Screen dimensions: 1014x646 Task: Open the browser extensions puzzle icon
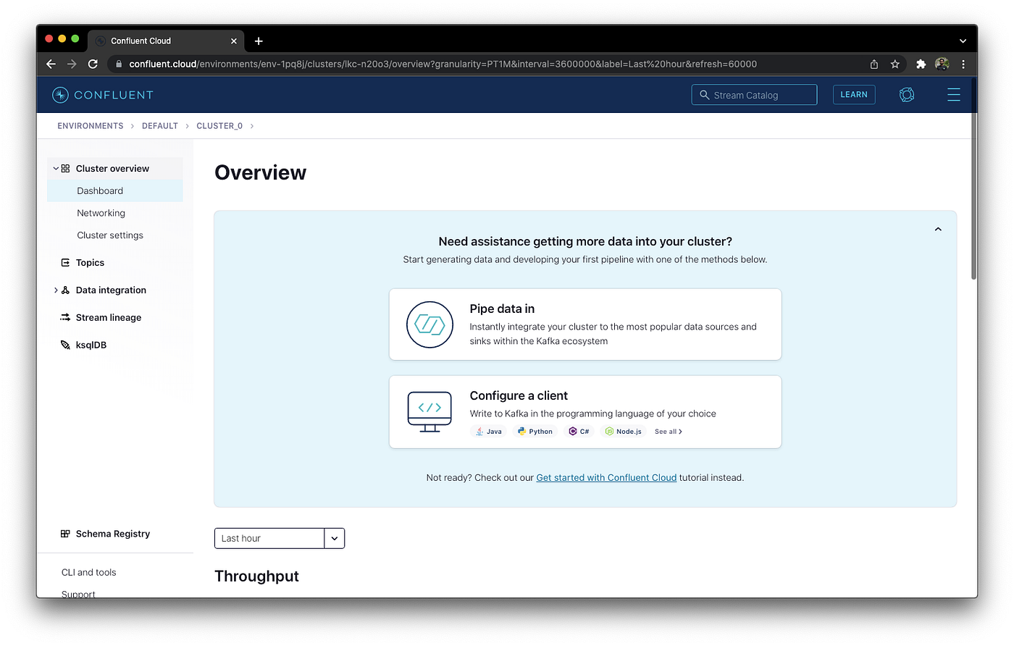pos(921,64)
